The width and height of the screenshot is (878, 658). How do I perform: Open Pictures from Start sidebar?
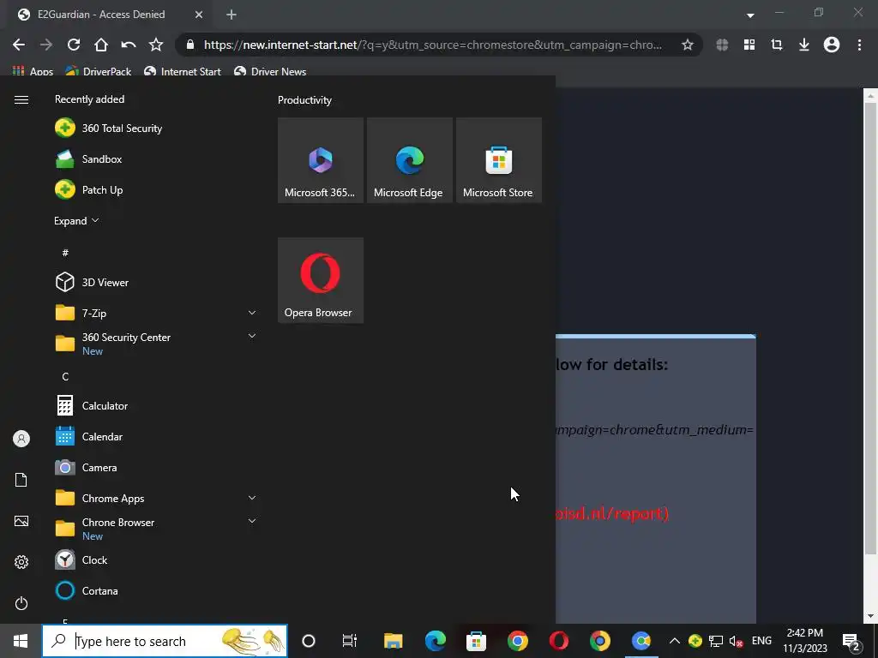[x=21, y=521]
